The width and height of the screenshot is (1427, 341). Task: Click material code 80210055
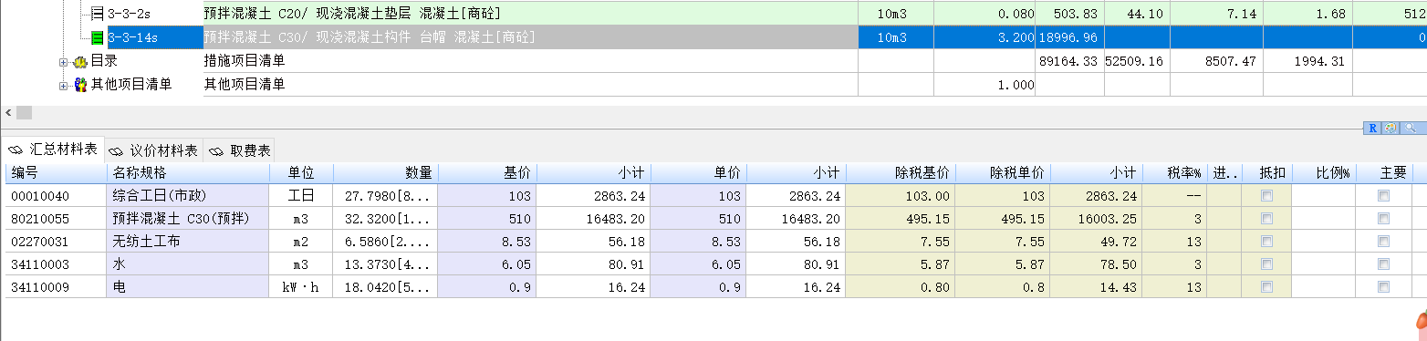(x=40, y=219)
